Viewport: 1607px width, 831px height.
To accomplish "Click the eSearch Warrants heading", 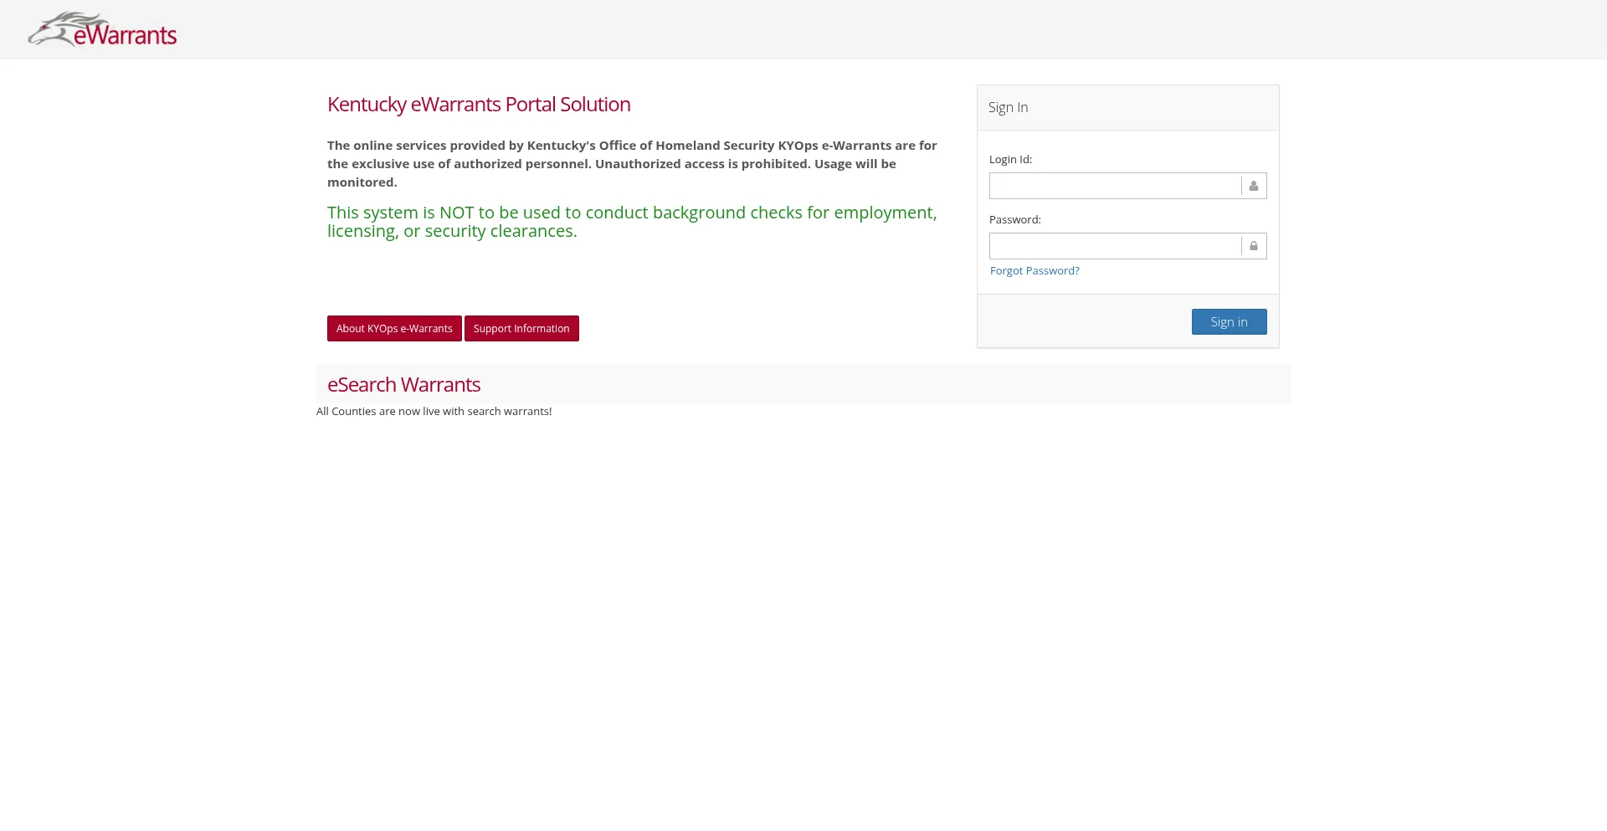I will (x=403, y=385).
